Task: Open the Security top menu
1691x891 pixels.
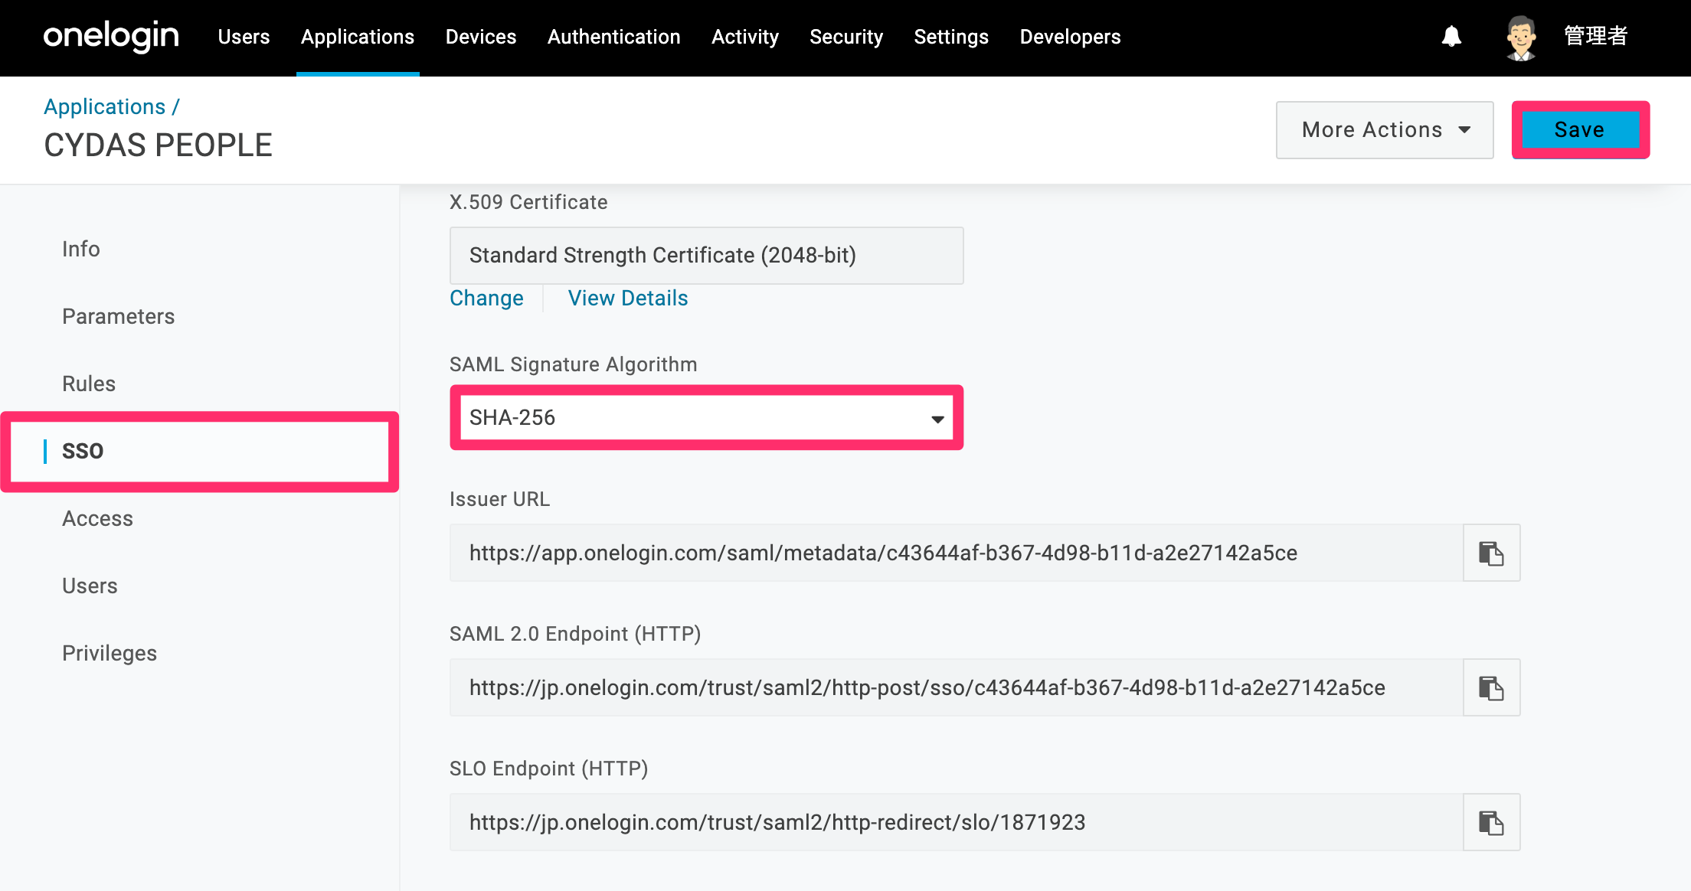Action: coord(846,37)
